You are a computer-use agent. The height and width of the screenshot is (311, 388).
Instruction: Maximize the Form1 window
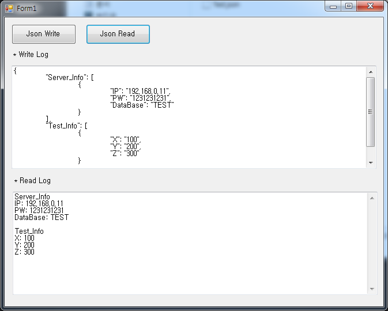pyautogui.click(x=349, y=6)
